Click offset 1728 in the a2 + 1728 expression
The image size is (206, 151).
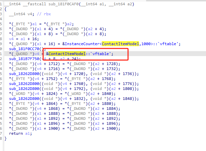coord(111,64)
